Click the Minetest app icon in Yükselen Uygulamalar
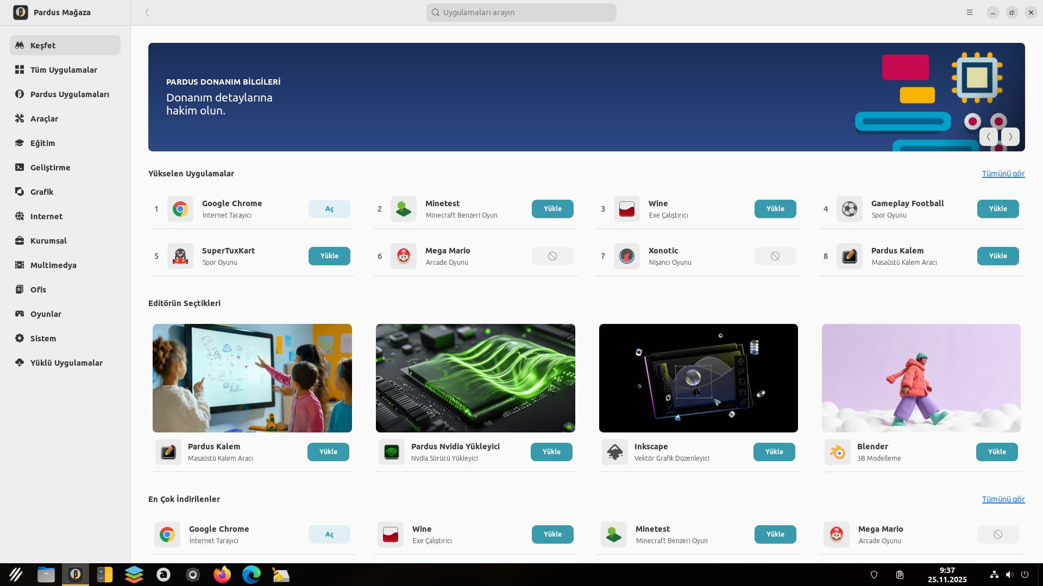Image resolution: width=1043 pixels, height=586 pixels. click(403, 209)
